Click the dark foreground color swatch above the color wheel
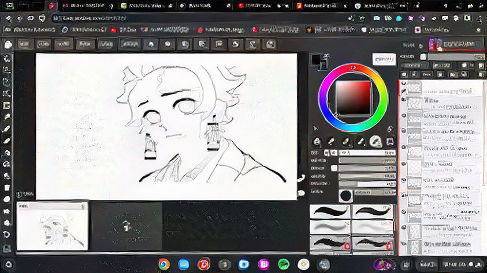The width and height of the screenshot is (487, 273). tap(316, 59)
